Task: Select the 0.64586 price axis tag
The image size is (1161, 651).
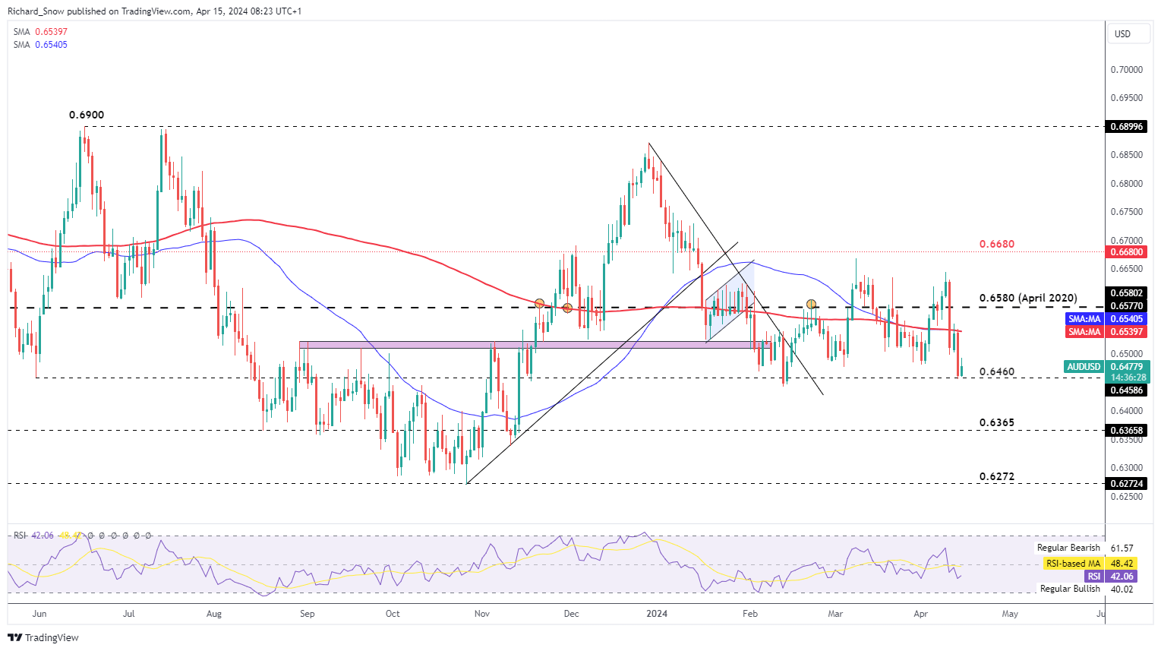Action: (1127, 390)
